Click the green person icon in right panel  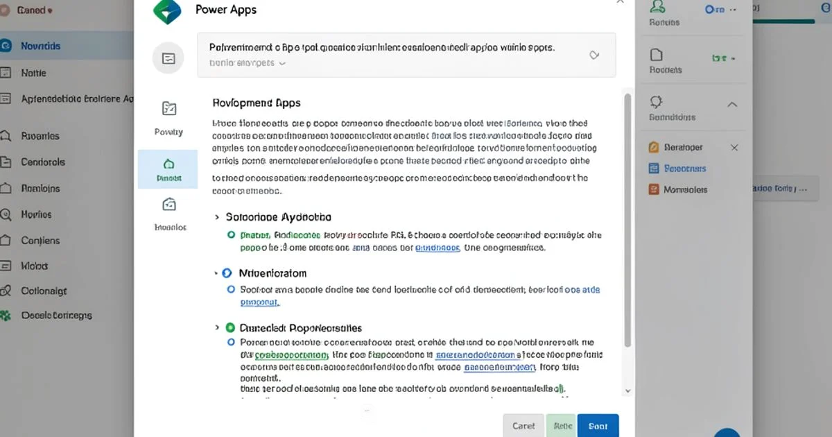[658, 8]
